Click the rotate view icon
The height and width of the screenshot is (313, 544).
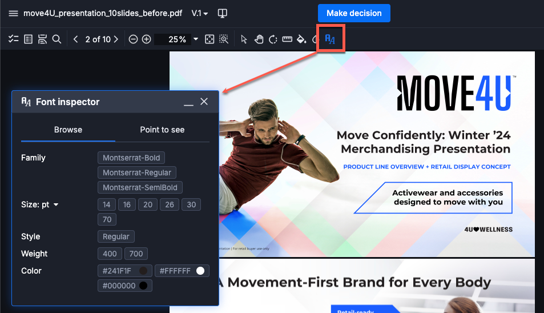point(273,39)
